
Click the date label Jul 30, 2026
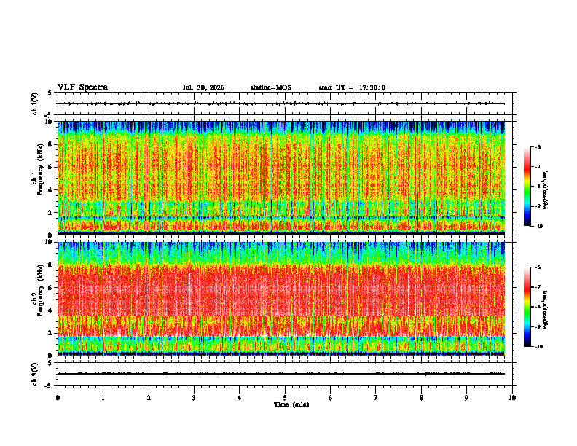point(203,87)
